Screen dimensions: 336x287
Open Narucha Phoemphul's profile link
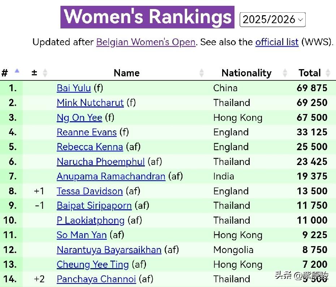pyautogui.click(x=100, y=162)
